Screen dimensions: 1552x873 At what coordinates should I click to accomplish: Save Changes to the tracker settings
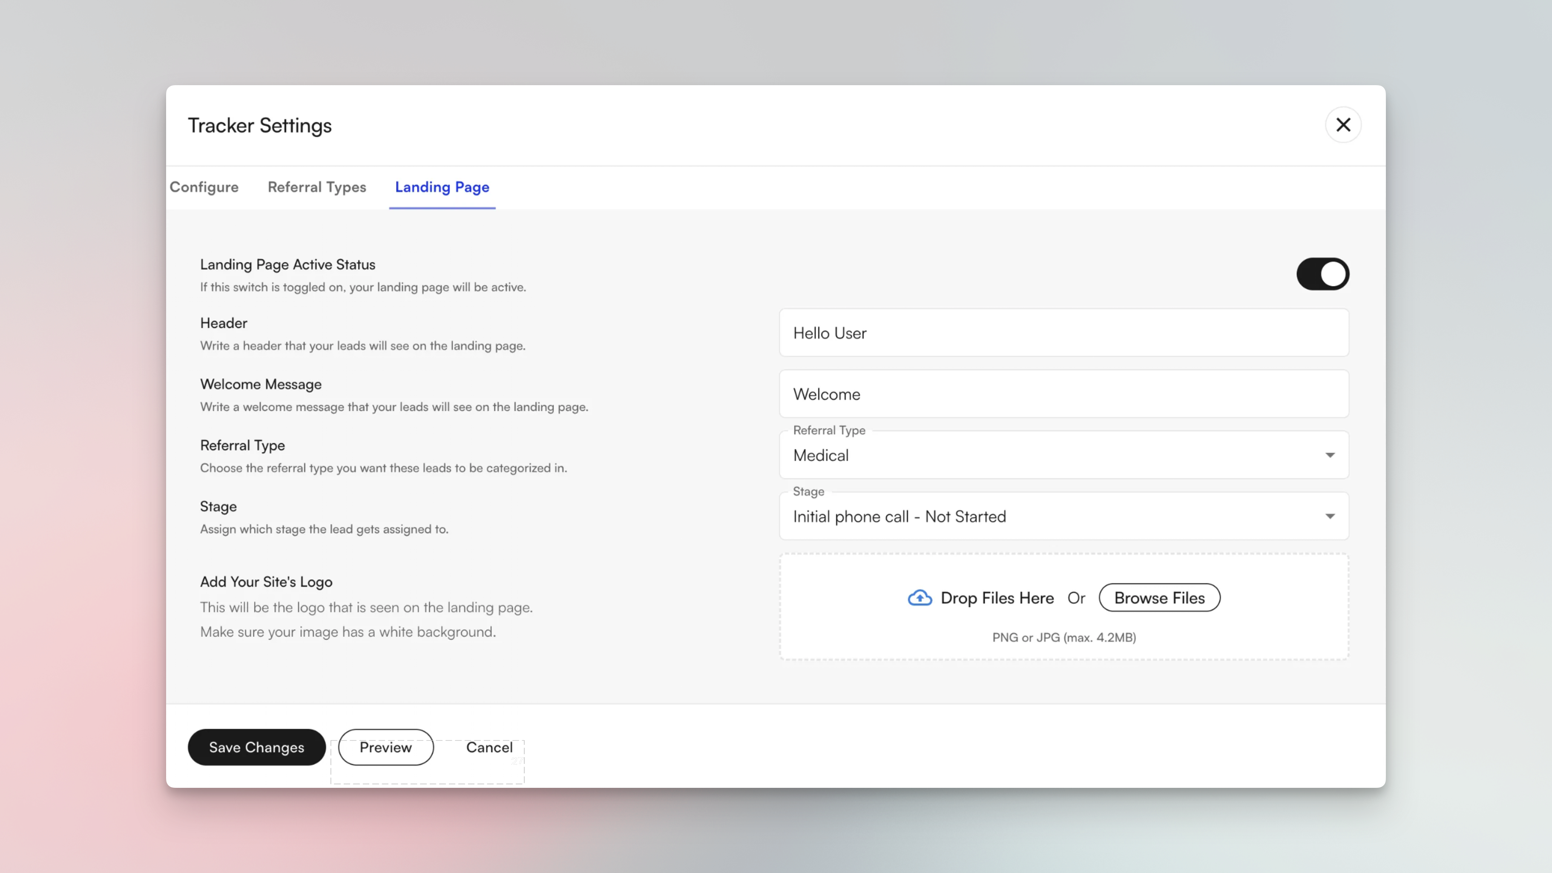point(256,747)
